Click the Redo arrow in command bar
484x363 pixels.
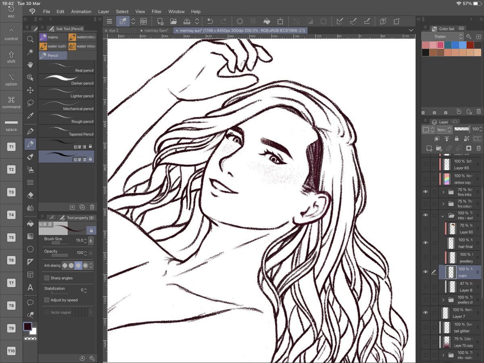(x=223, y=21)
